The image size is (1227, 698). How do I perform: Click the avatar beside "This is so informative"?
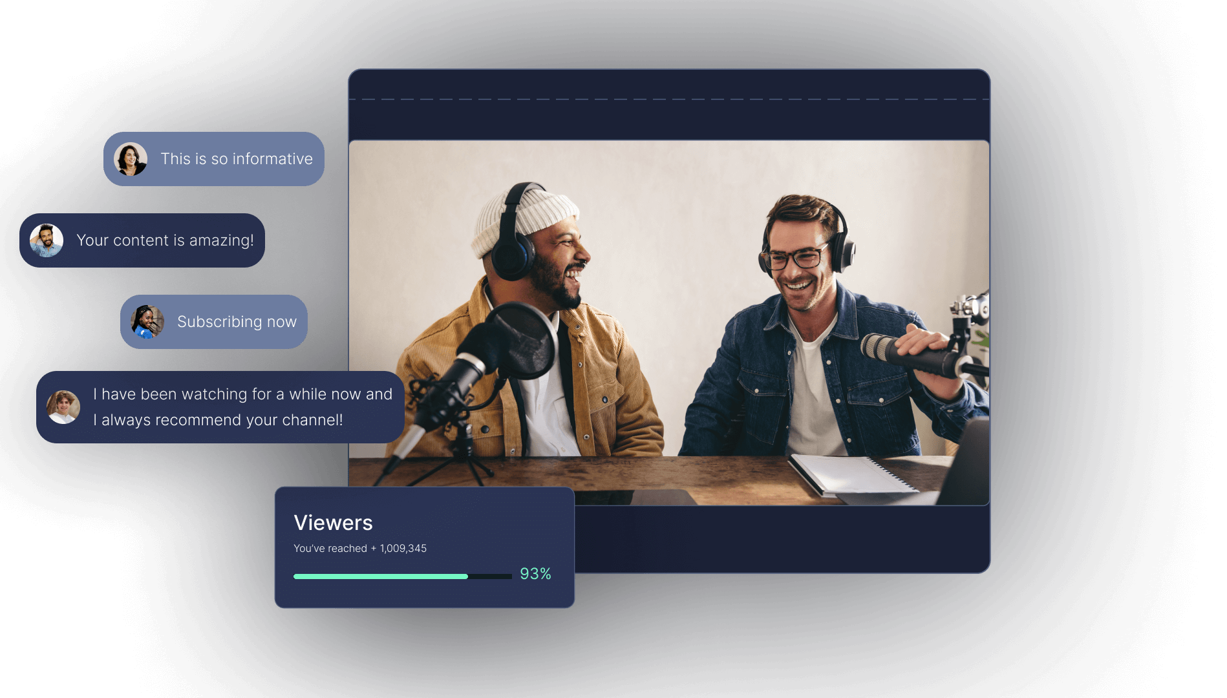pos(131,159)
